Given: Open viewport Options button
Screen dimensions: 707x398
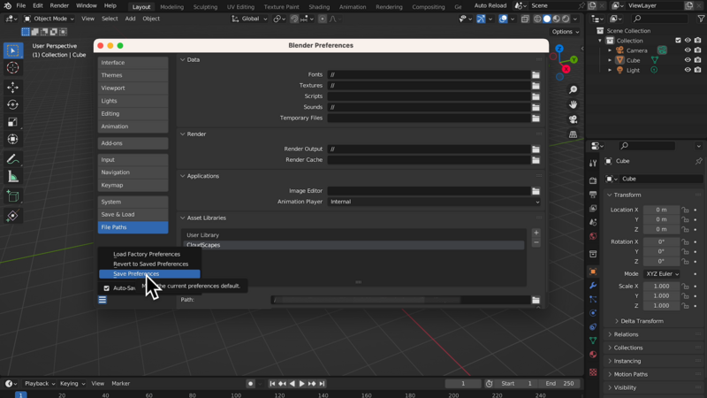Looking at the screenshot, I should point(566,32).
